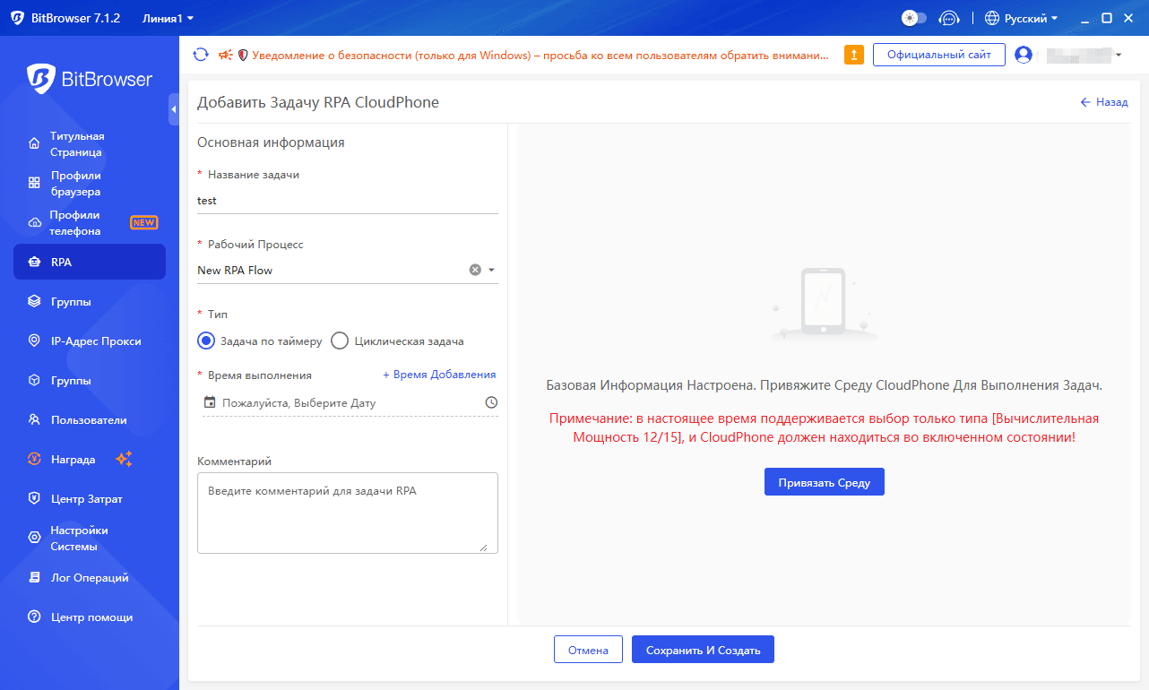Open the security notification text link
Screen dimensions: 1149x690
click(540, 55)
